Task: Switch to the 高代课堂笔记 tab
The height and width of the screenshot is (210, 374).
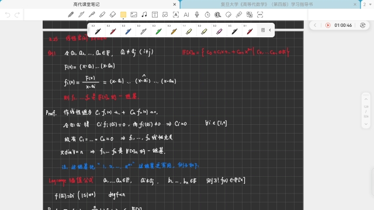Action: click(86, 4)
